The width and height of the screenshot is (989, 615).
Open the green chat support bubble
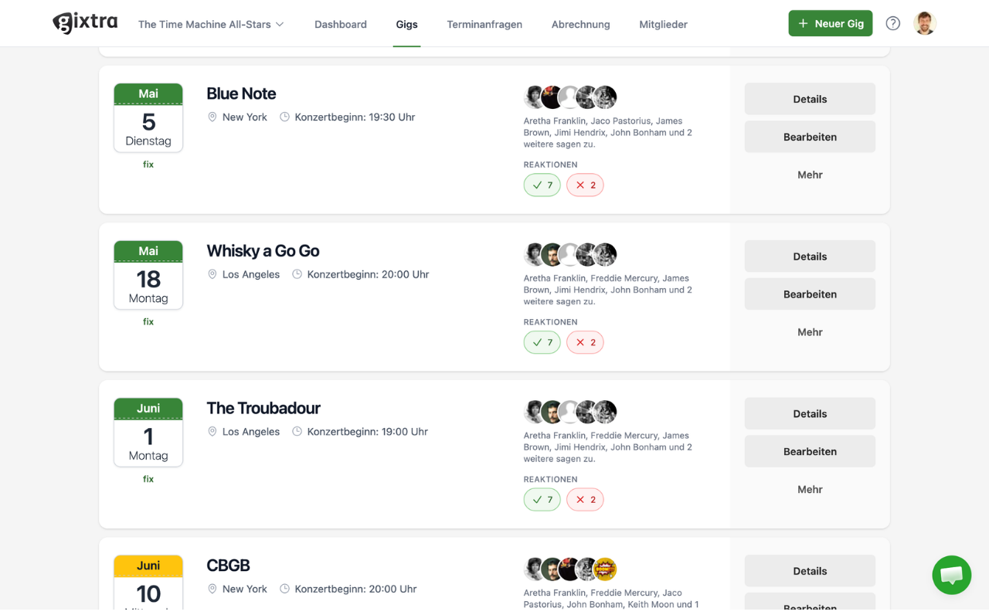click(951, 575)
